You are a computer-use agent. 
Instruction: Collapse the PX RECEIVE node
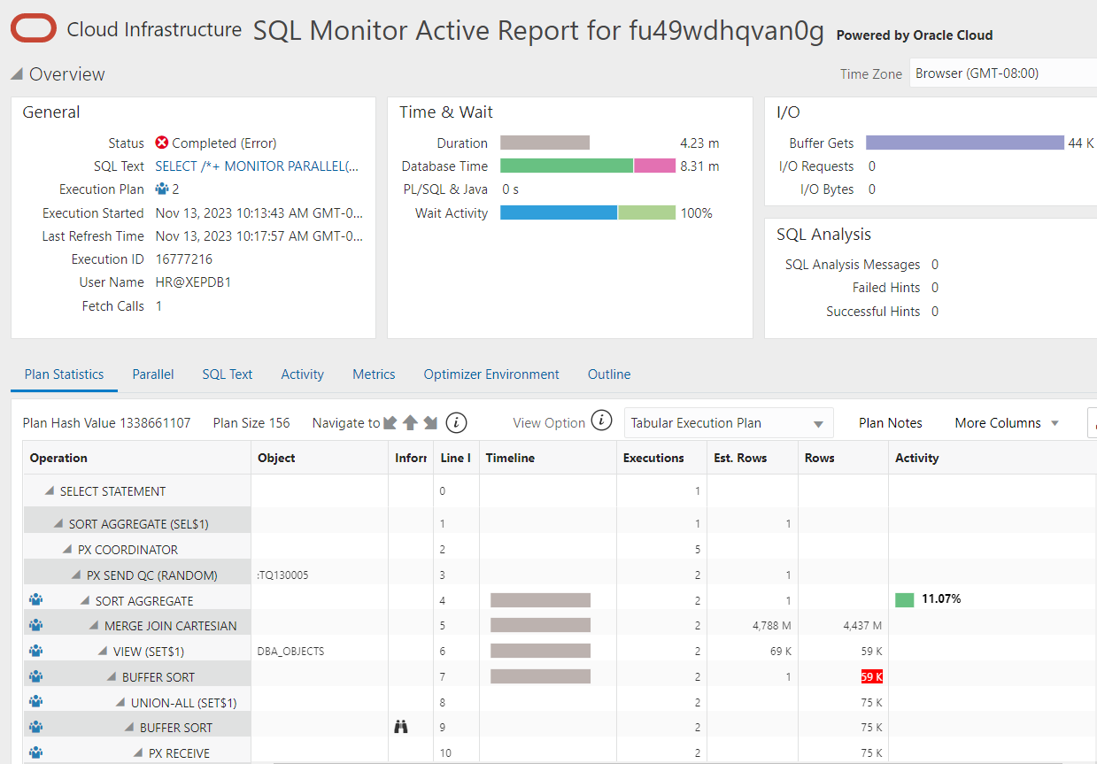click(x=138, y=753)
